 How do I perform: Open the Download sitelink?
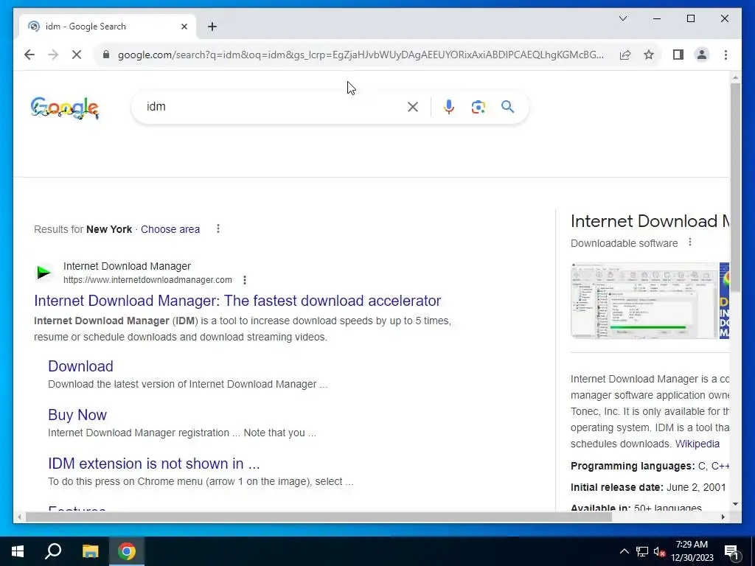click(80, 366)
